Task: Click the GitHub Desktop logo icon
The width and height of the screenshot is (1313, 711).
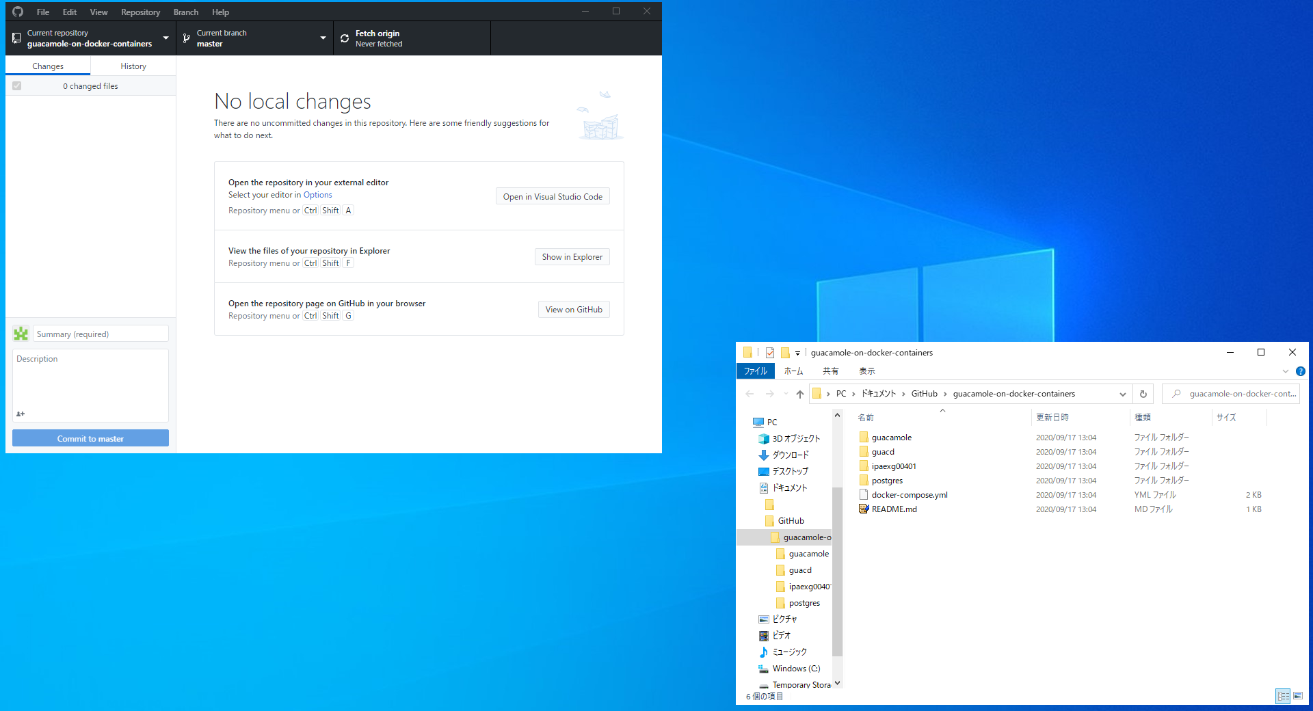Action: pyautogui.click(x=18, y=12)
